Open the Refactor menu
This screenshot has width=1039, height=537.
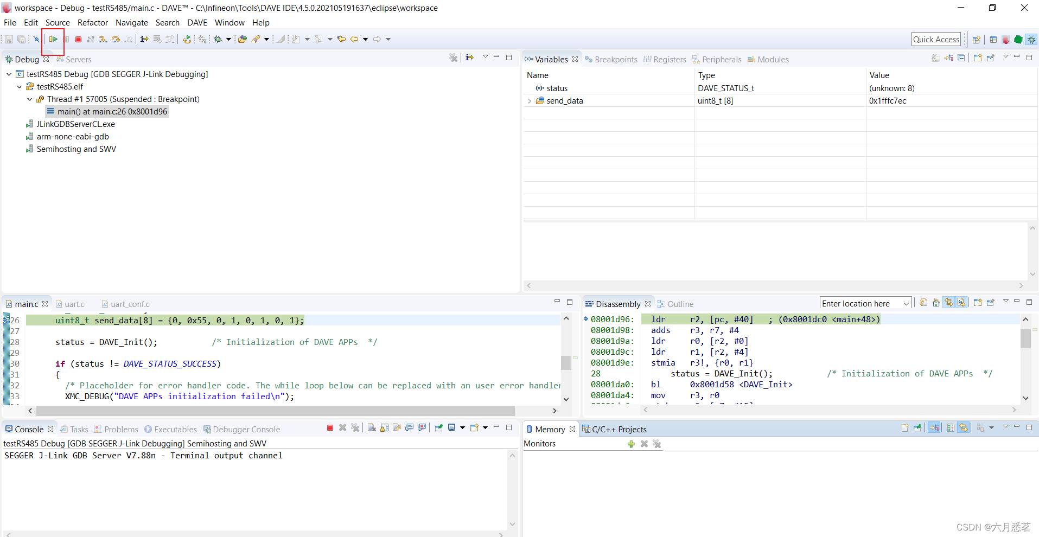pyautogui.click(x=93, y=23)
